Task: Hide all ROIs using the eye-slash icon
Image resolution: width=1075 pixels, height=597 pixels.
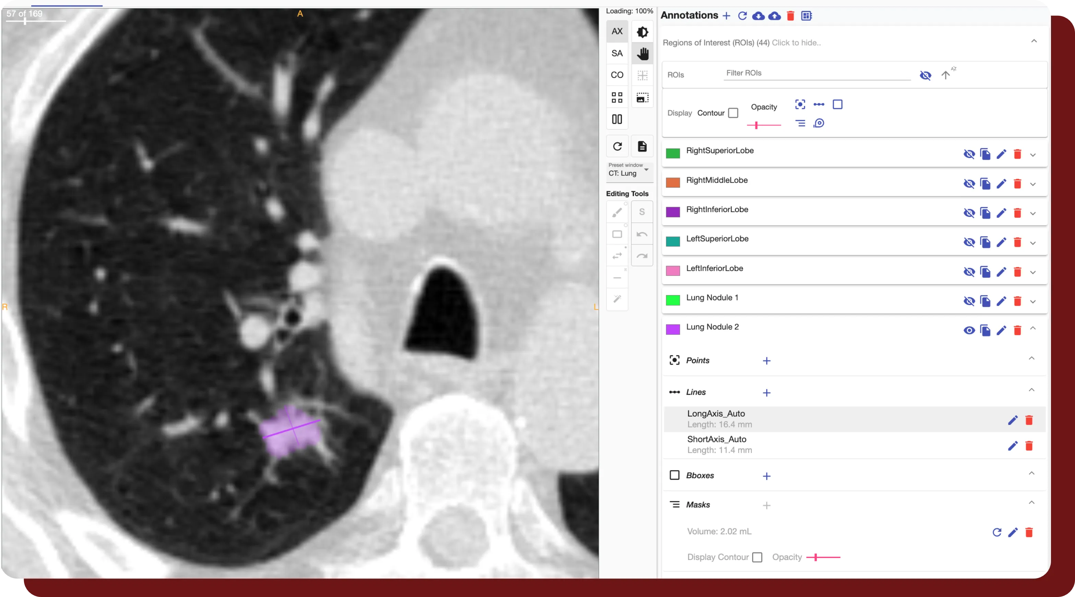Action: coord(925,75)
